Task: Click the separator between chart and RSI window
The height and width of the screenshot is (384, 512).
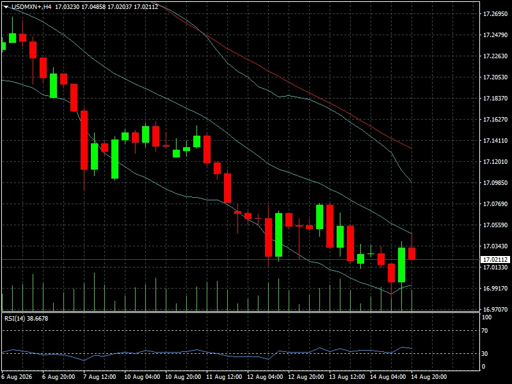Action: tap(241, 312)
